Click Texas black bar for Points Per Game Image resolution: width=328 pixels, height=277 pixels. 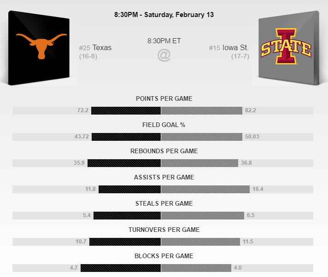(x=126, y=111)
